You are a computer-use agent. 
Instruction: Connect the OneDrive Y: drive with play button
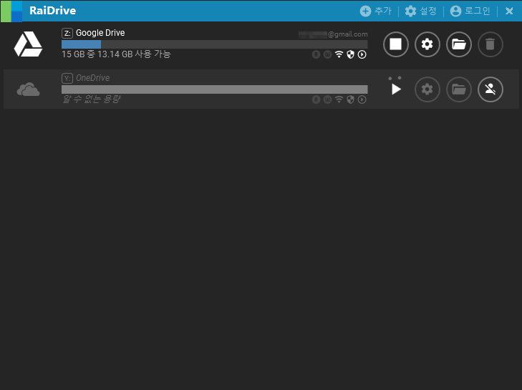[395, 89]
